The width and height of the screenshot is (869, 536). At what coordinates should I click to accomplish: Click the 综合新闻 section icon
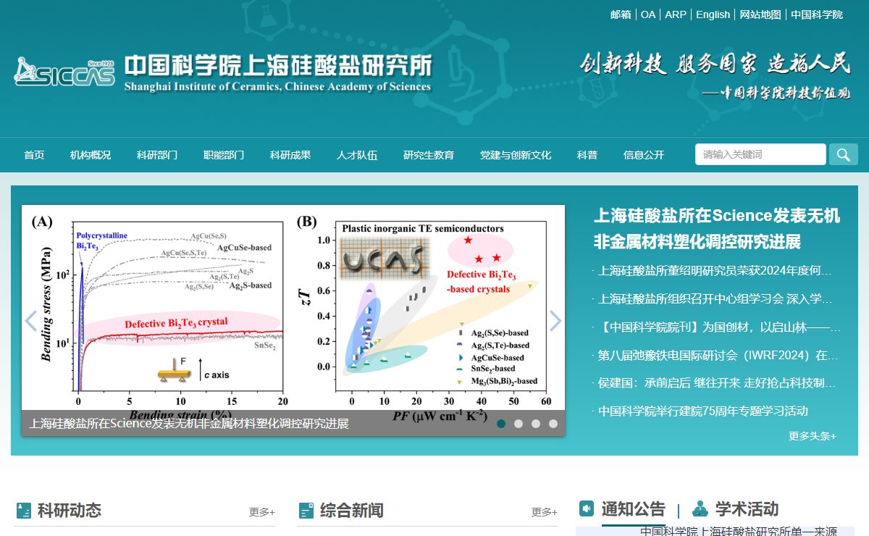pyautogui.click(x=306, y=510)
